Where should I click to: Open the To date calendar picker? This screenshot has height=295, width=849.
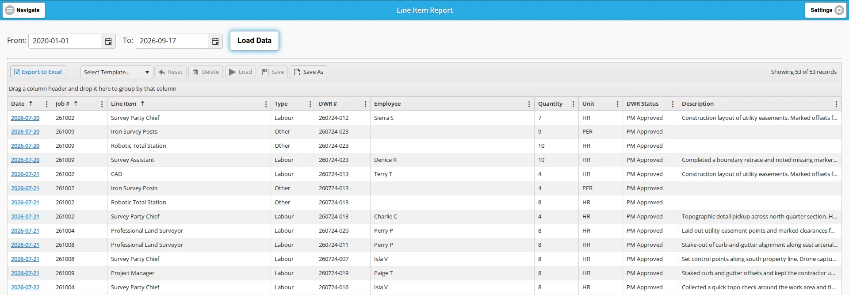coord(215,41)
